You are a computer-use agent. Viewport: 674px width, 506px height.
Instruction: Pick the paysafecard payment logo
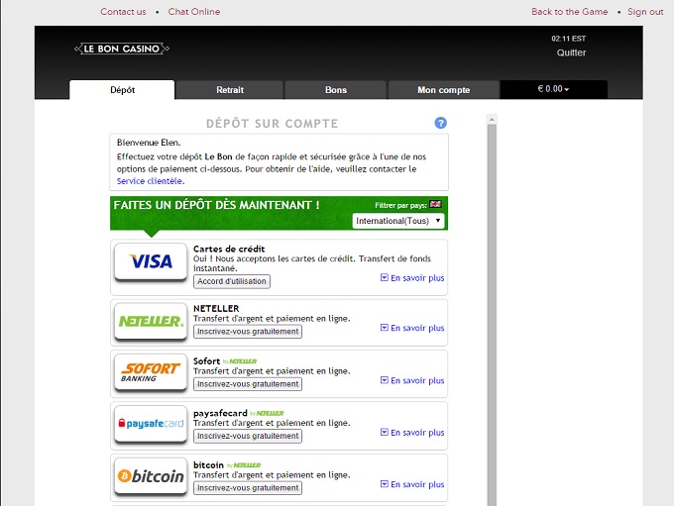click(150, 424)
